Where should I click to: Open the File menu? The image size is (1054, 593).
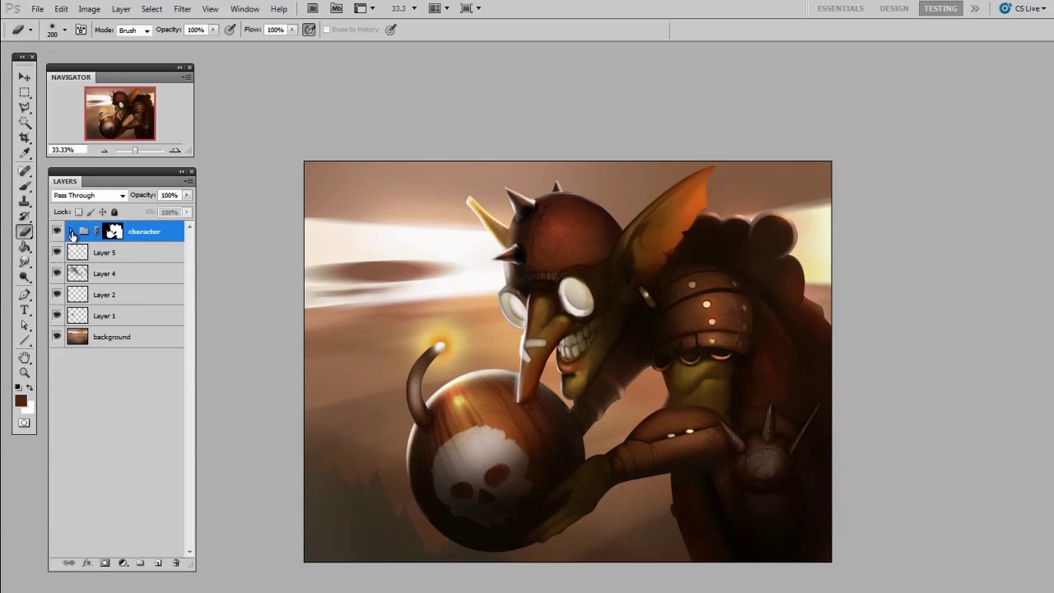pyautogui.click(x=38, y=9)
